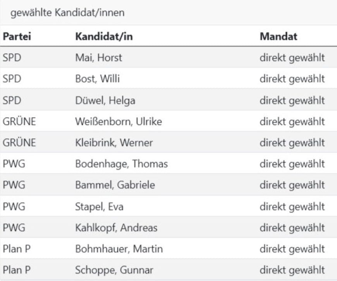Screen dimensions: 337x281
Task: Click on Bammel, Gabriele
Action: tap(115, 185)
